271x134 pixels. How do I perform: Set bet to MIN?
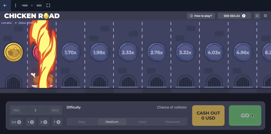tap(16, 110)
